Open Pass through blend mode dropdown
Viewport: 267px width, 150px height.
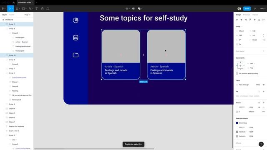click(x=244, y=85)
